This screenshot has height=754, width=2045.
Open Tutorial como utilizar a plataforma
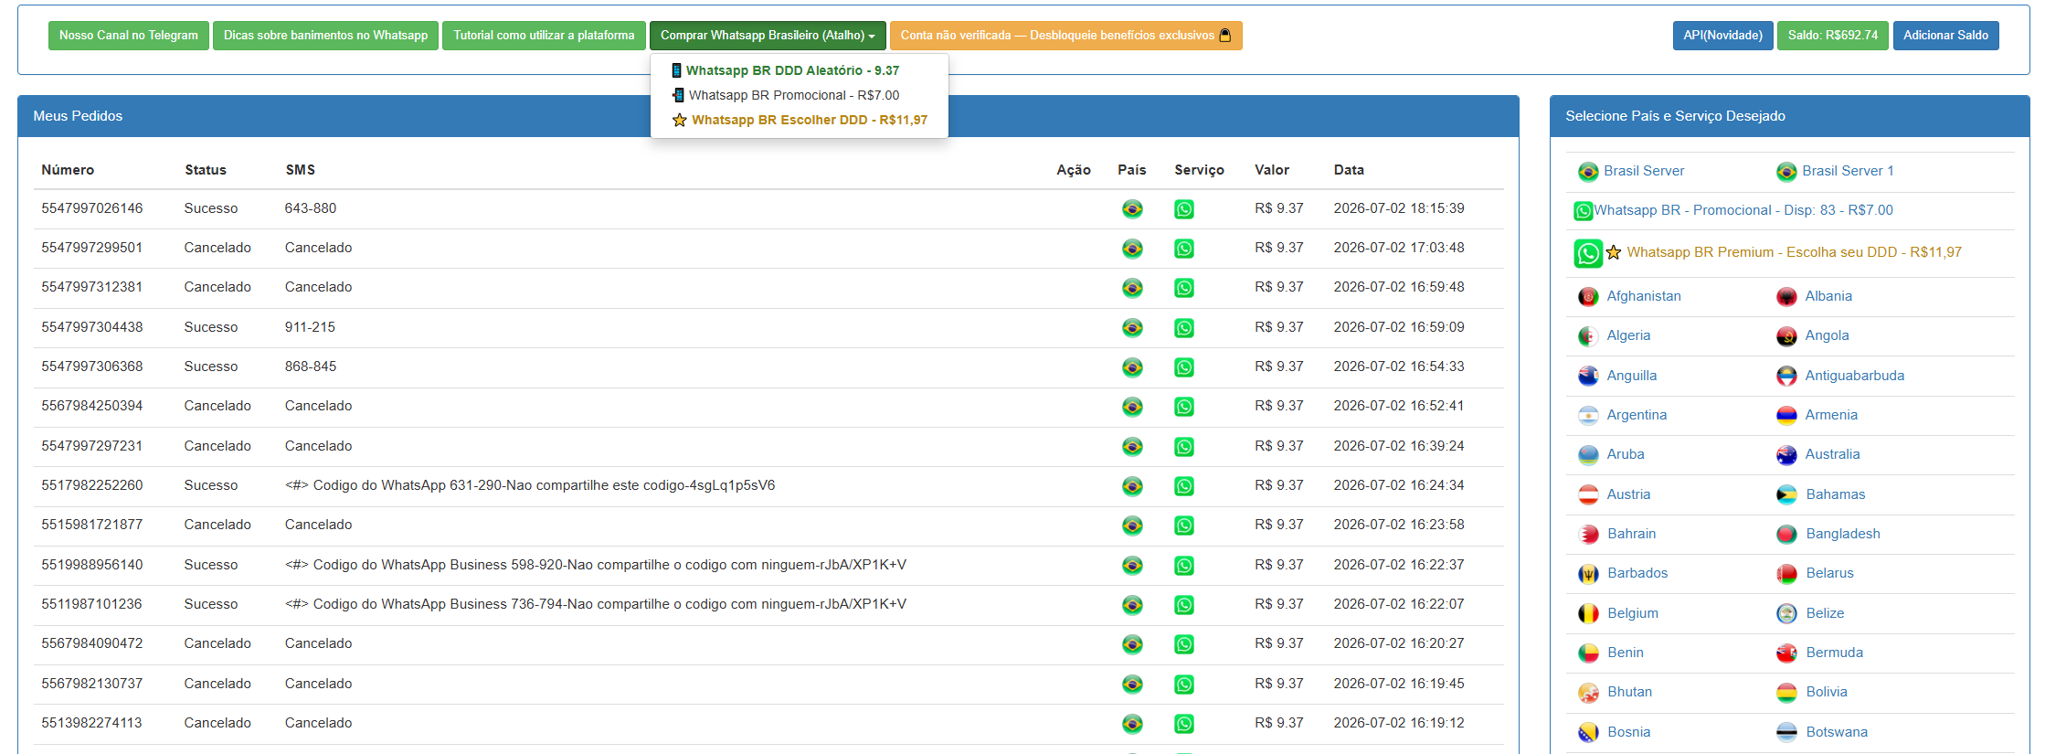pyautogui.click(x=544, y=36)
